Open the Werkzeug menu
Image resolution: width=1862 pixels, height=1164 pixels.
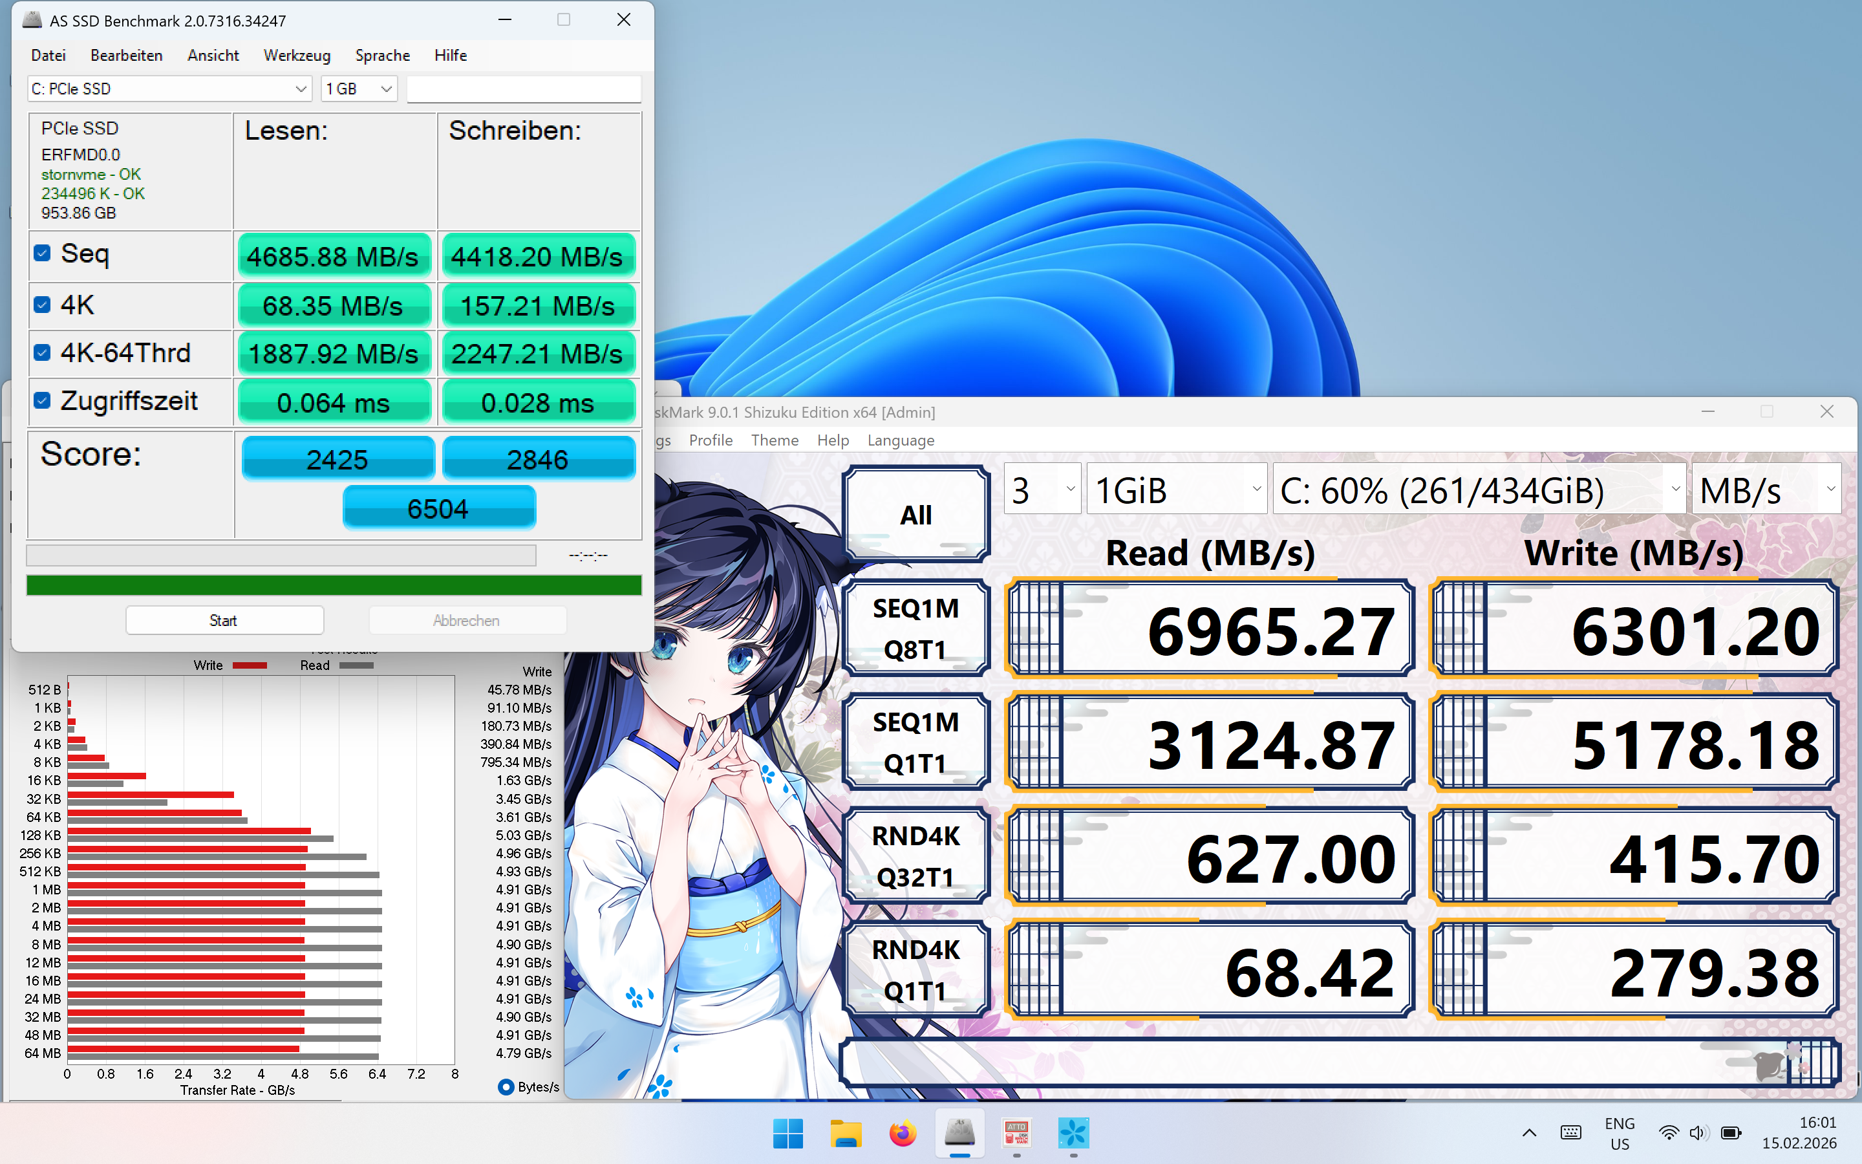(x=297, y=55)
